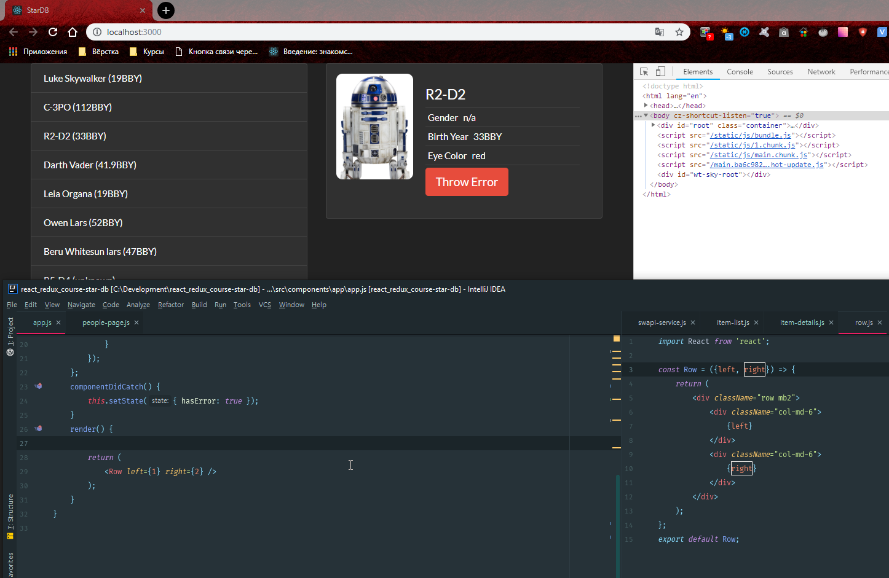Viewport: 889px width, 578px height.
Task: Select Beru Whitesun lars list item
Action: pyautogui.click(x=169, y=251)
